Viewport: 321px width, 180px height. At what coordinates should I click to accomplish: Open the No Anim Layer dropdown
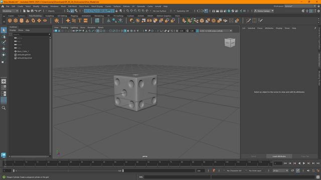[256, 170]
